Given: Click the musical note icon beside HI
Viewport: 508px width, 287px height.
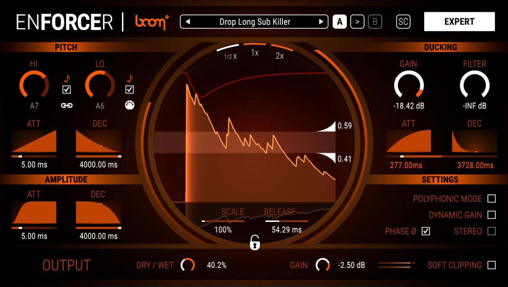Looking at the screenshot, I should tap(67, 78).
